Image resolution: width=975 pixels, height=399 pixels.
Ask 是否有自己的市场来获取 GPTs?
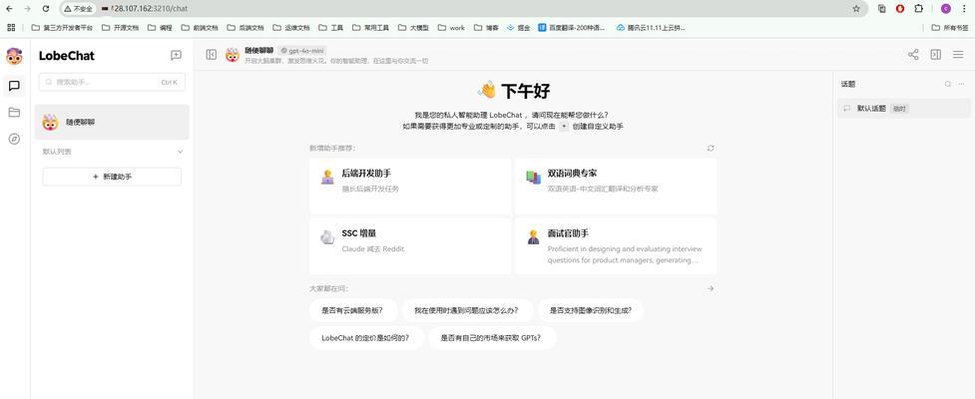pyautogui.click(x=491, y=338)
